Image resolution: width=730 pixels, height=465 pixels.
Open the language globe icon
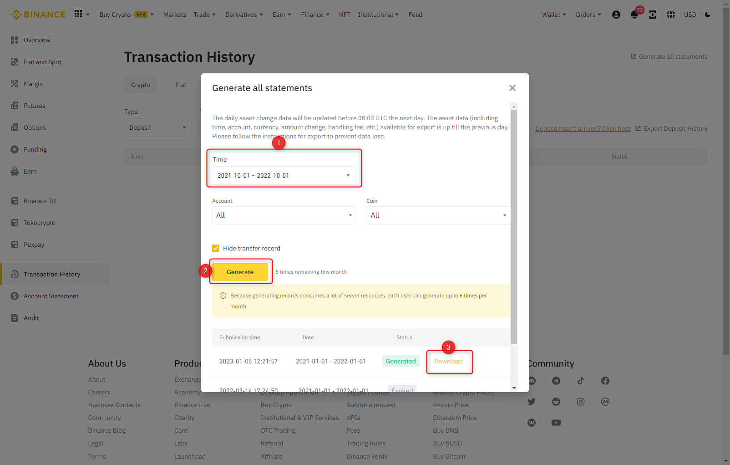(671, 15)
